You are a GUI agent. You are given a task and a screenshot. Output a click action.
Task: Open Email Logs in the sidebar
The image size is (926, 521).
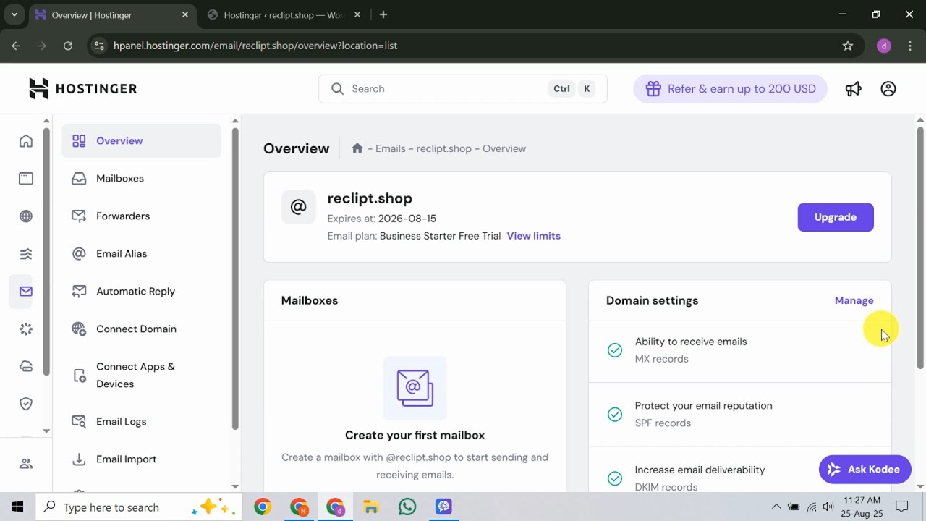[141, 422]
